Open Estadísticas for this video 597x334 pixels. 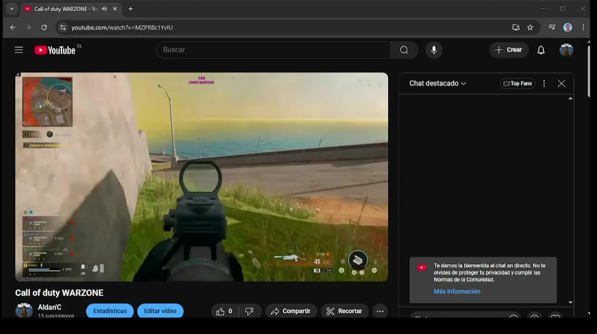click(x=110, y=311)
